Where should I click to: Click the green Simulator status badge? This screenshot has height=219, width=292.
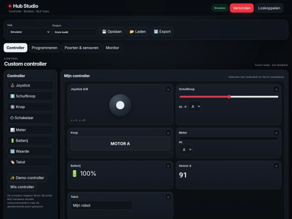point(220,8)
